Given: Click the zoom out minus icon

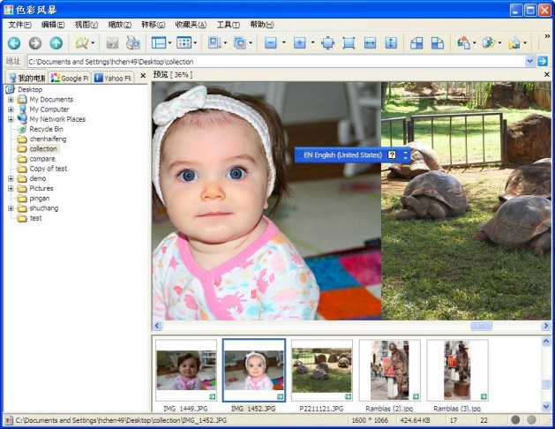Looking at the screenshot, I should (270, 42).
